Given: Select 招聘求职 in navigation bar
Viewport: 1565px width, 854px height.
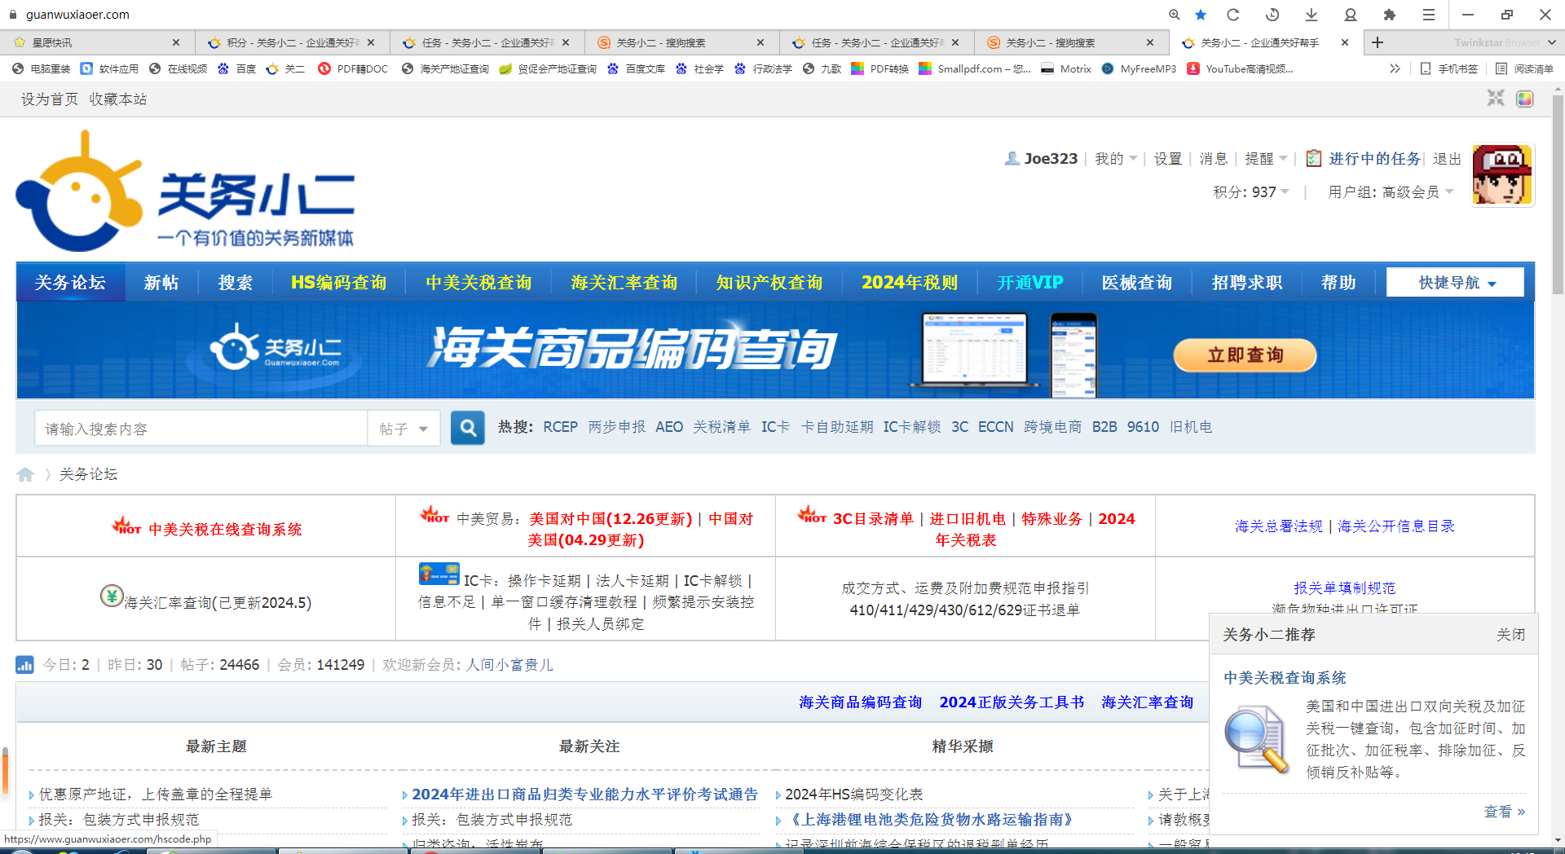Looking at the screenshot, I should (1247, 282).
